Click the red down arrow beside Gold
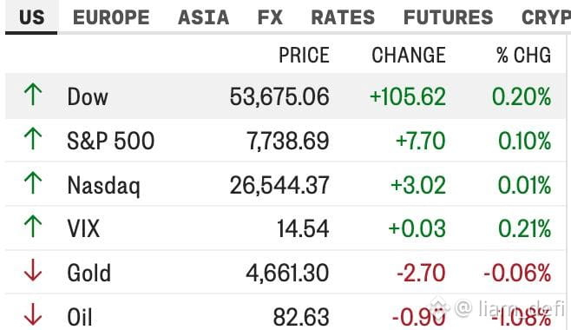The height and width of the screenshot is (330, 571). (x=33, y=270)
